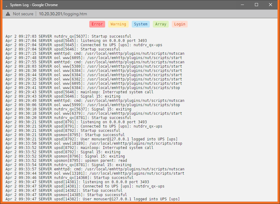The height and width of the screenshot is (204, 280).
Task: Click line 09:27:03 nutdrv_qx[5637] Startup successful
Action: click(x=68, y=36)
